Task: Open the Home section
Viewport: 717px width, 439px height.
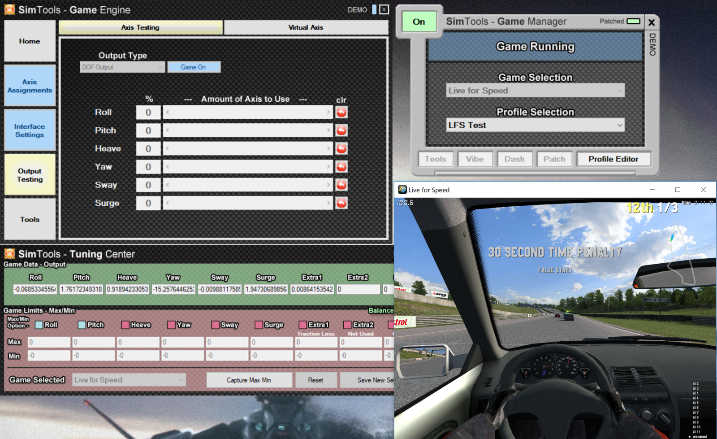Action: pos(30,41)
